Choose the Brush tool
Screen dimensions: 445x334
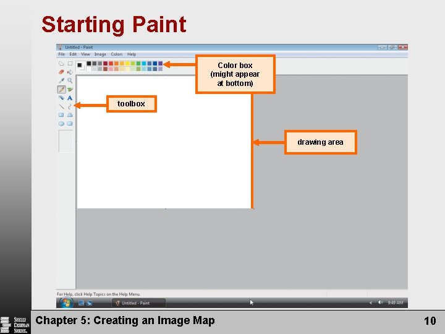coord(70,90)
